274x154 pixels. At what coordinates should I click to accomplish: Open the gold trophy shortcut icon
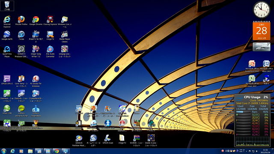click(x=36, y=124)
